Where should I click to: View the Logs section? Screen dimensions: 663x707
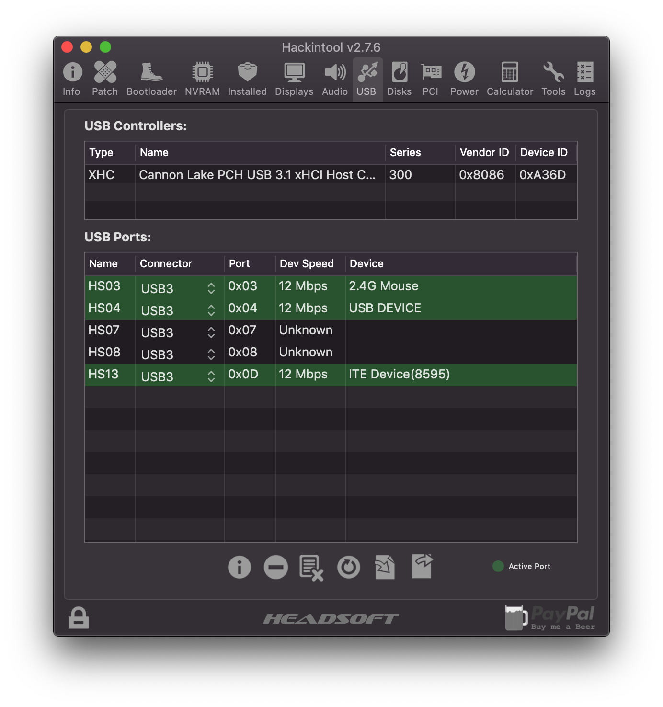tap(585, 79)
